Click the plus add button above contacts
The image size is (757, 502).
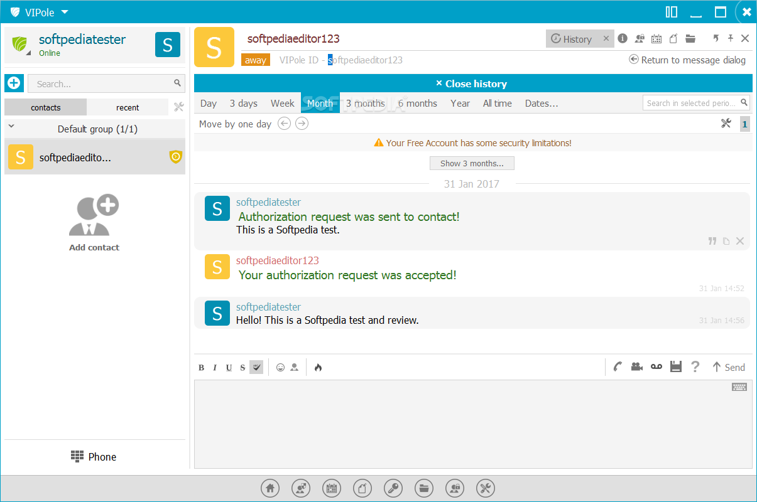coord(14,83)
